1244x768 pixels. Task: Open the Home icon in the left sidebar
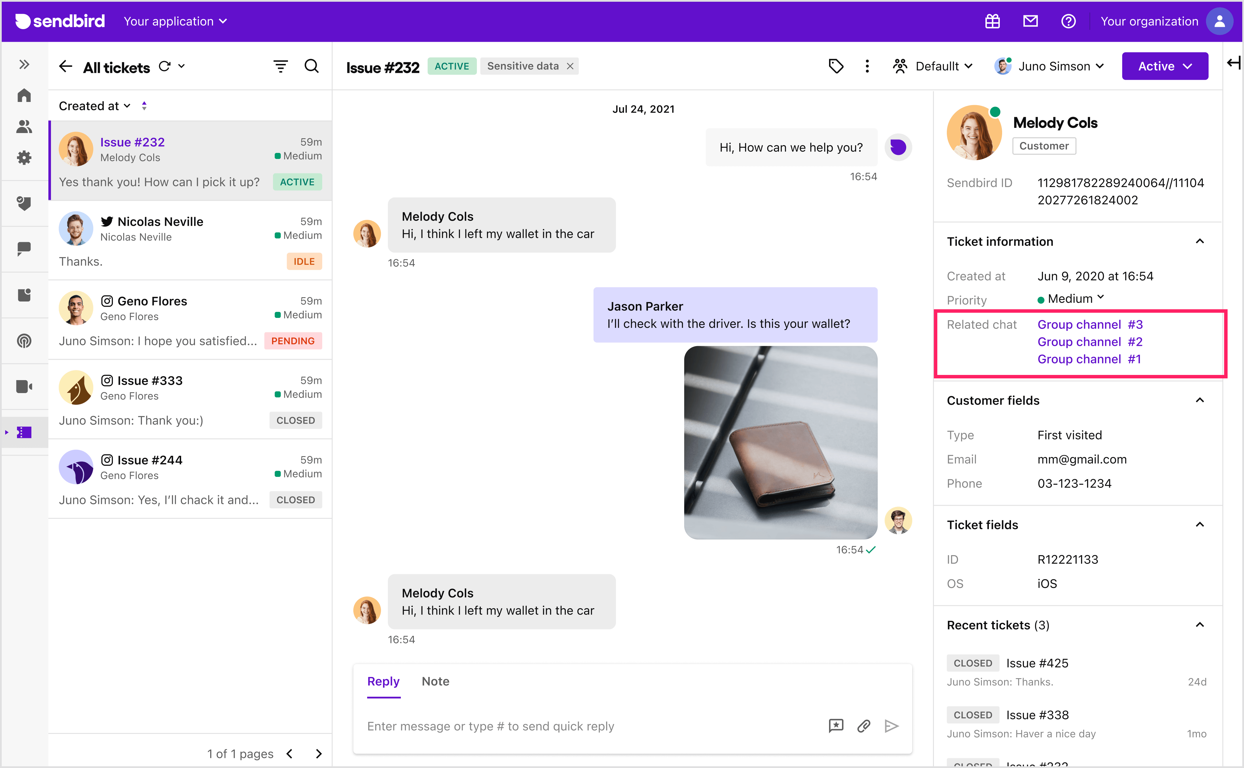tap(24, 96)
